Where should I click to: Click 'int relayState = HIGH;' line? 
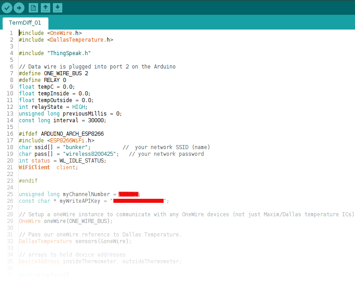click(53, 107)
